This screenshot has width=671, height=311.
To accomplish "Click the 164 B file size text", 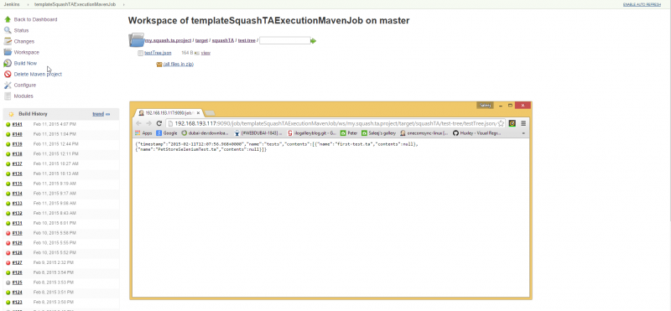I will pos(187,53).
